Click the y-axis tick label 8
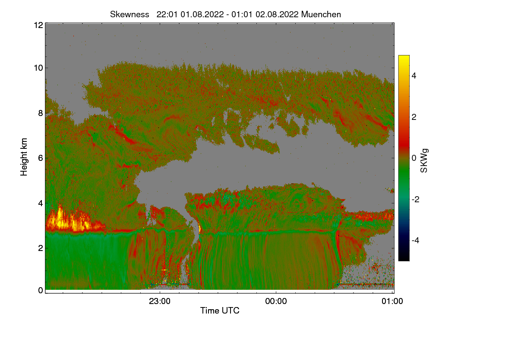Image resolution: width=518 pixels, height=345 pixels. click(x=40, y=113)
